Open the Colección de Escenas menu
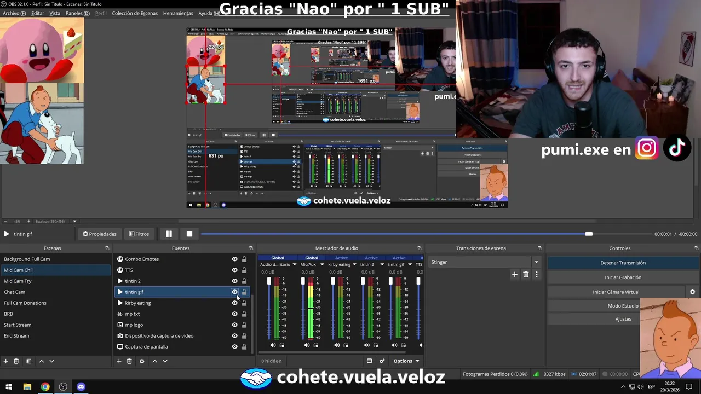Image resolution: width=701 pixels, height=394 pixels. click(135, 13)
